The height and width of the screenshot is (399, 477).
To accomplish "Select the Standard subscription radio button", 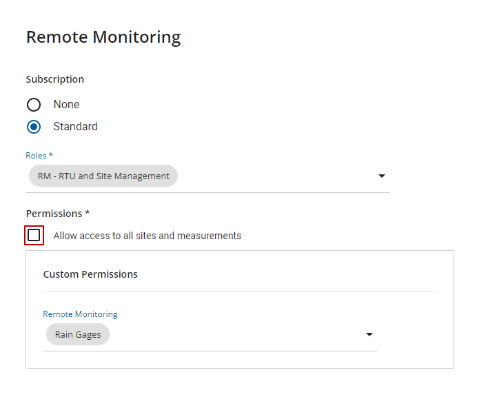I will pyautogui.click(x=34, y=127).
